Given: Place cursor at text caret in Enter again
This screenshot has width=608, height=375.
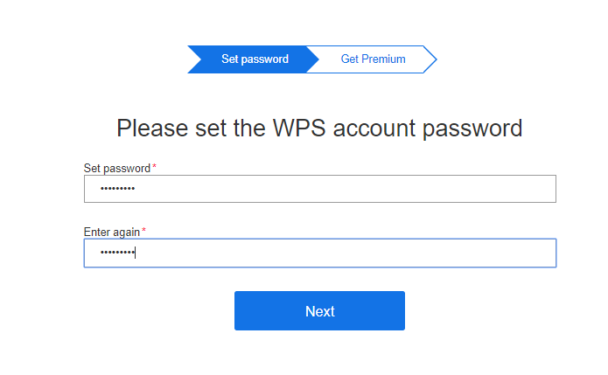Looking at the screenshot, I should (x=136, y=253).
